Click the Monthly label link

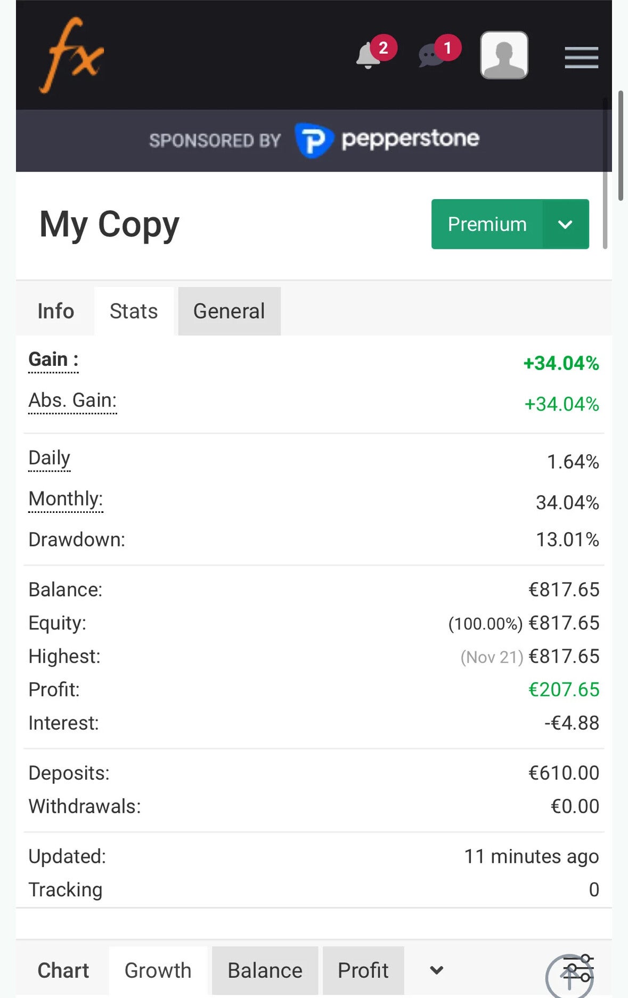pyautogui.click(x=66, y=499)
